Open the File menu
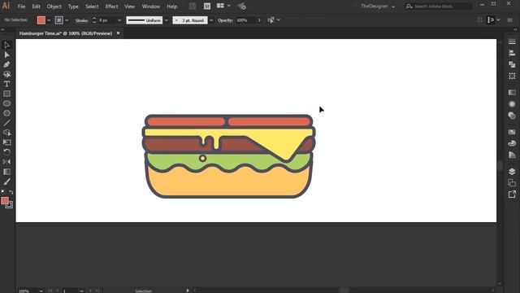Viewport: 520px width, 293px height. 22,7
